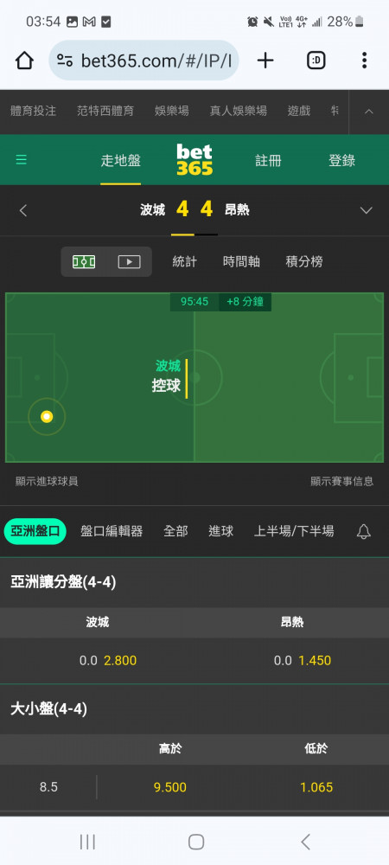The height and width of the screenshot is (865, 389).
Task: Go back with left arrow beside 波城
Action: point(23,210)
